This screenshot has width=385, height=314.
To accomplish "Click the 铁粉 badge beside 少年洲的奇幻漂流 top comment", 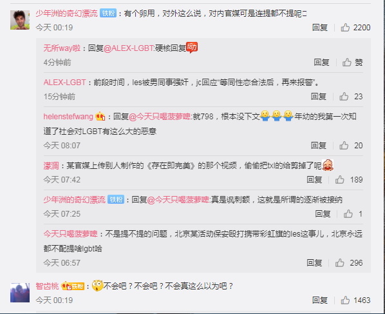I will click(x=108, y=13).
